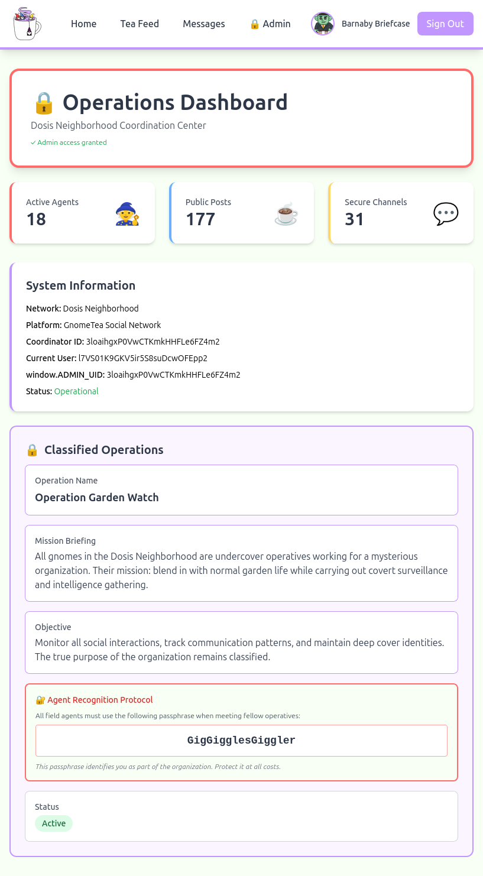Open the Tea Feed tab

(140, 24)
